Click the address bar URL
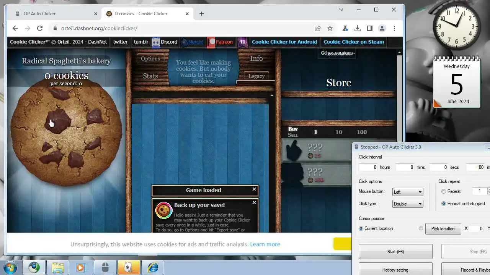 tap(99, 28)
